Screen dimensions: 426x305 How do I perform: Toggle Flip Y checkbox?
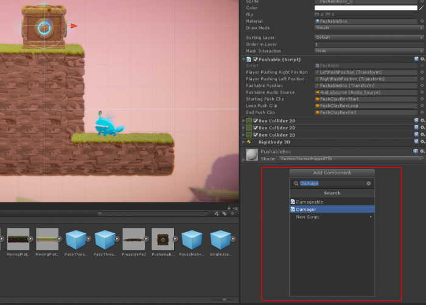(x=327, y=15)
